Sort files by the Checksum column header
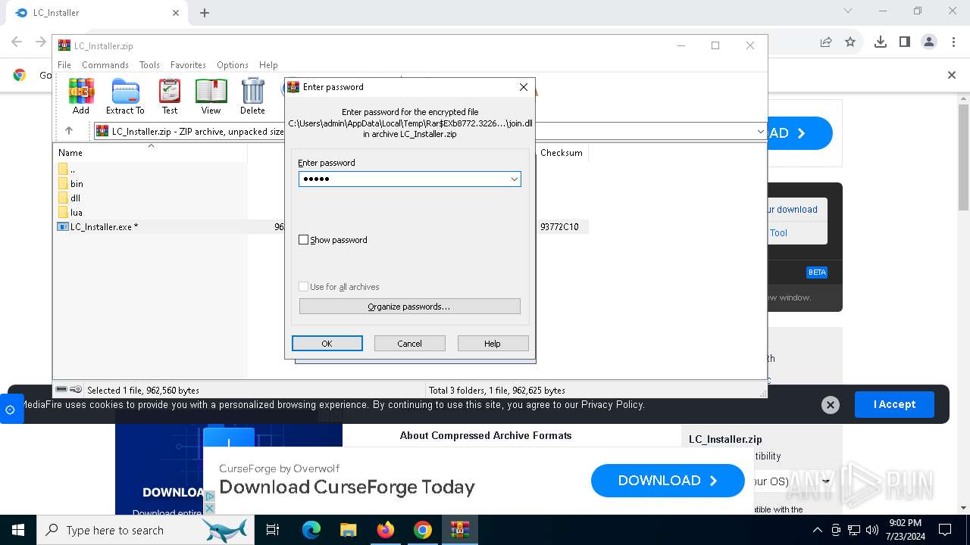 click(562, 153)
